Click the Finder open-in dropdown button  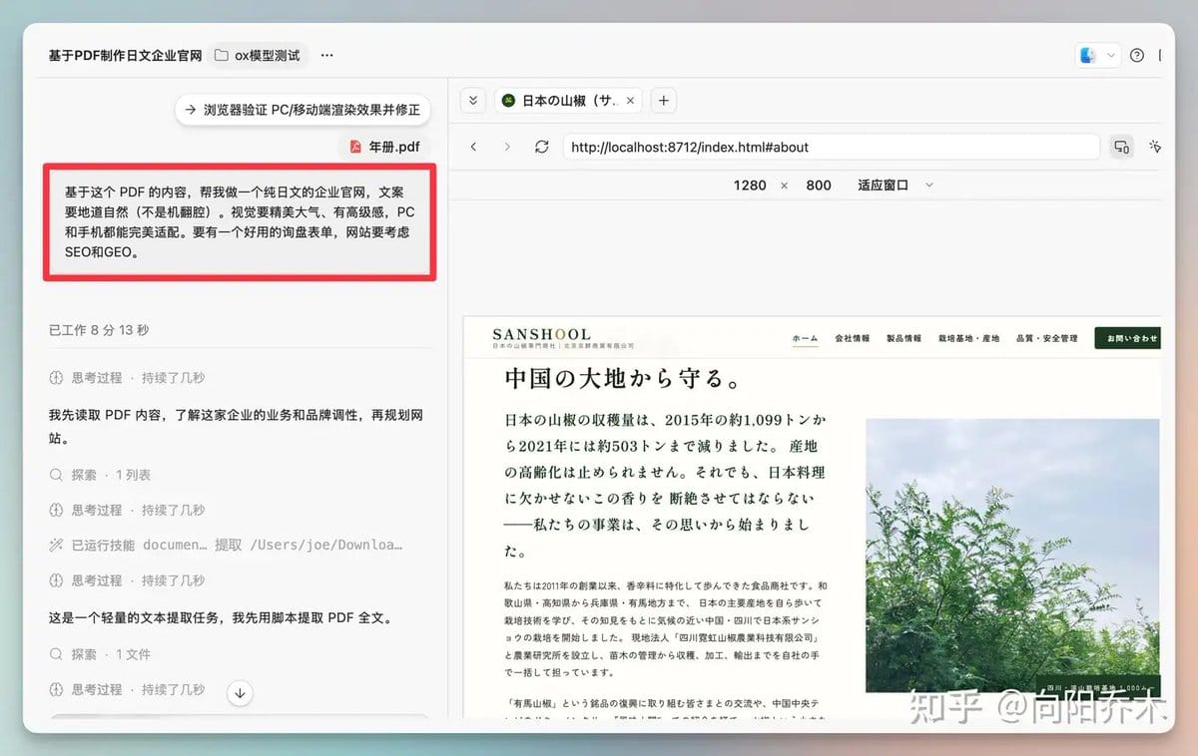[1097, 56]
